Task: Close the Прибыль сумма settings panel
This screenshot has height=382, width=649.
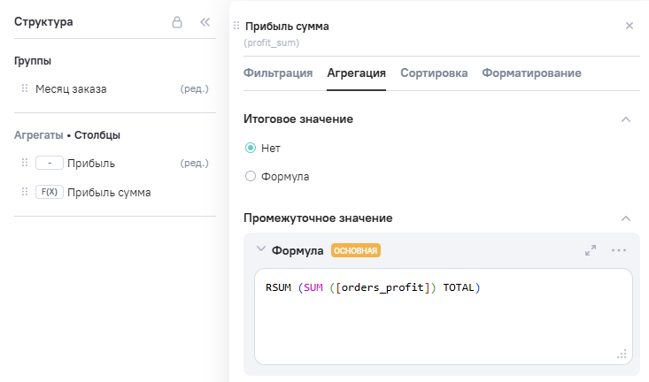Action: (630, 26)
